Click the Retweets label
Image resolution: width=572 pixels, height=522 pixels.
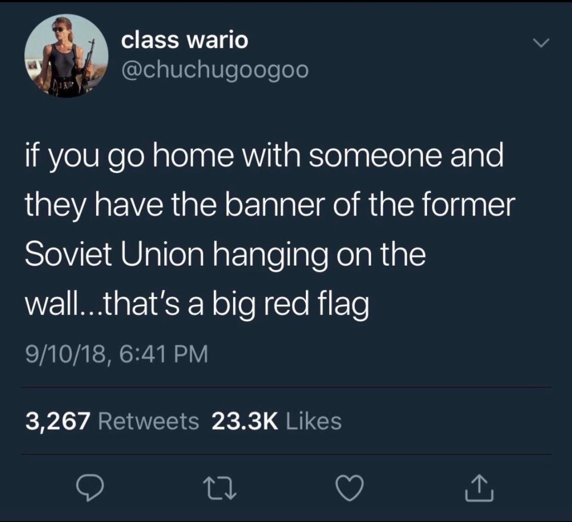(x=149, y=421)
